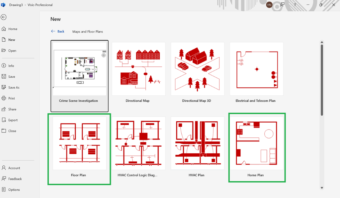Open the Account page

[x=14, y=168]
